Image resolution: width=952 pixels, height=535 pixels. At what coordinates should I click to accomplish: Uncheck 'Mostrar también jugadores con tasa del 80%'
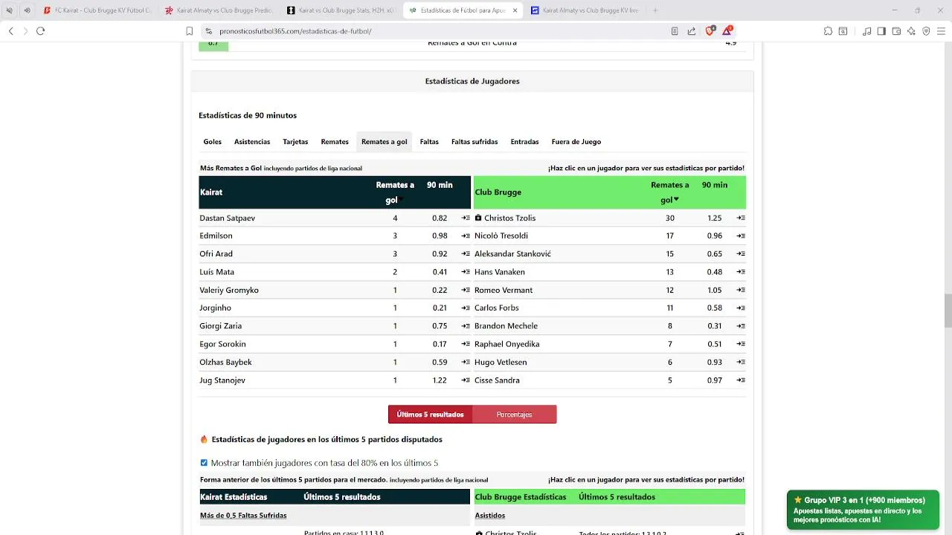coord(204,463)
